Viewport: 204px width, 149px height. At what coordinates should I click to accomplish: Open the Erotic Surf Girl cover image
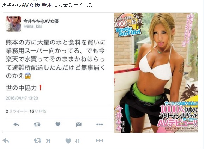pos(156,73)
